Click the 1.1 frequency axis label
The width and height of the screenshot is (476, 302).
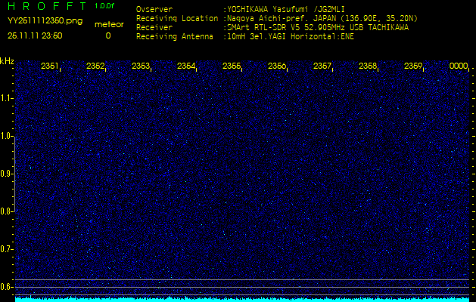7,98
